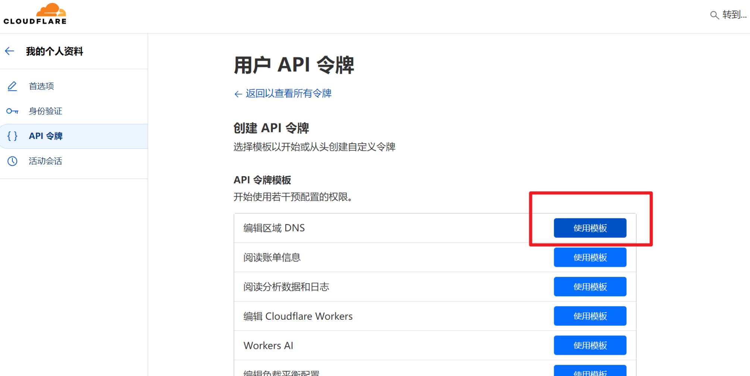The image size is (750, 376).
Task: Click the 创建 API 令牌 heading
Action: point(271,128)
